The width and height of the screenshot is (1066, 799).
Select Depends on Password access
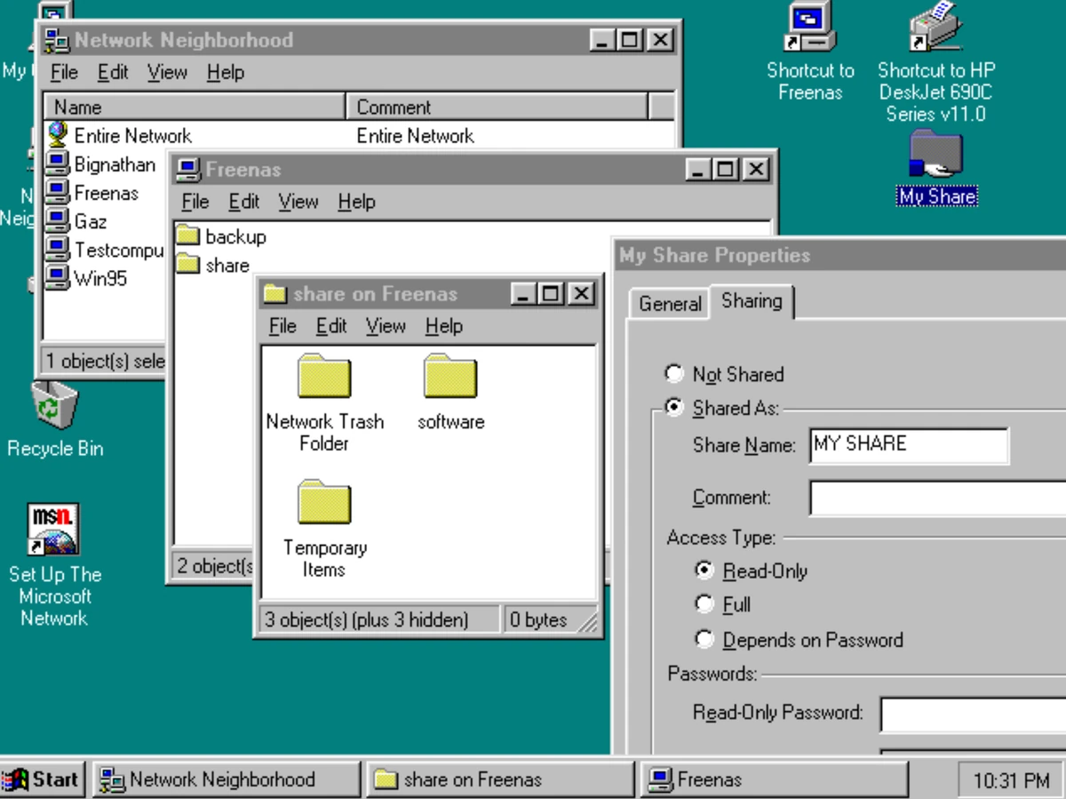(704, 639)
